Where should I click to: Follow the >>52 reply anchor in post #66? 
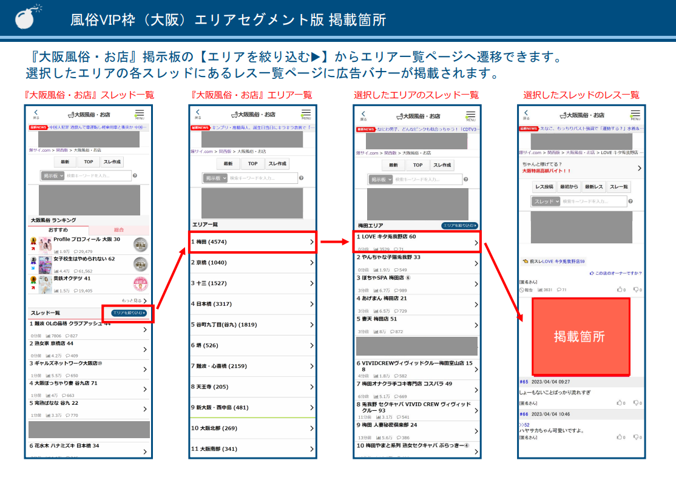524,425
